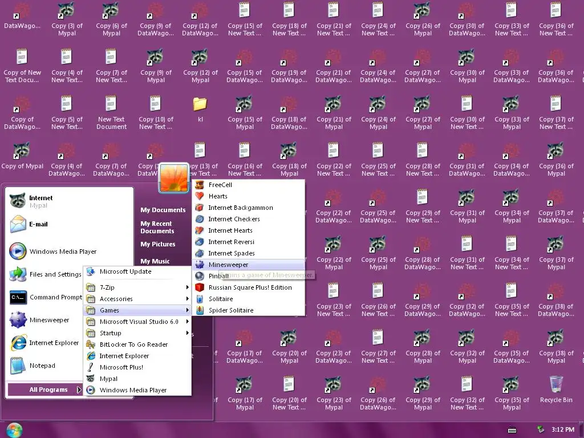Click the on-screen keyboard tray icon
This screenshot has height=438, width=584.
point(513,430)
